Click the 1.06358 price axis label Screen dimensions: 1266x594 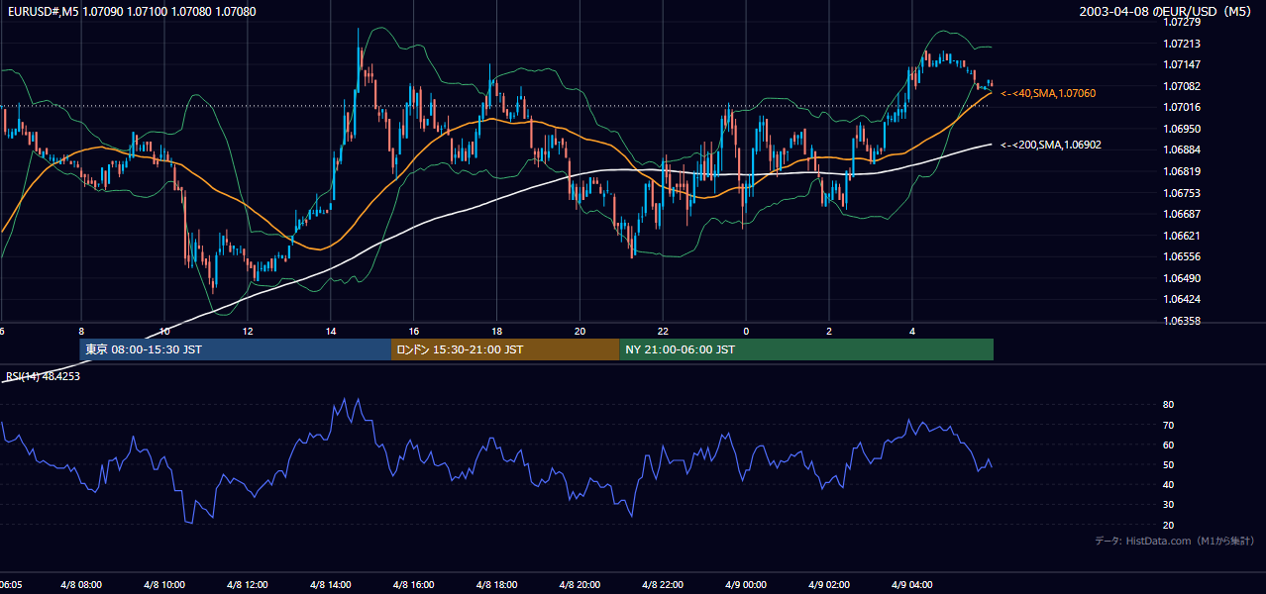point(1182,321)
